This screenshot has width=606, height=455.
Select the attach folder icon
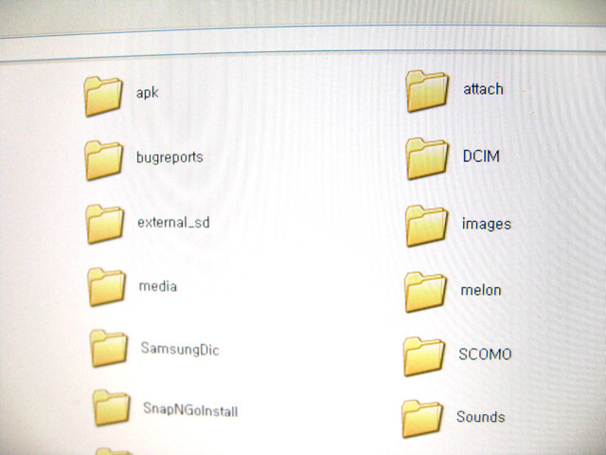coord(427,91)
